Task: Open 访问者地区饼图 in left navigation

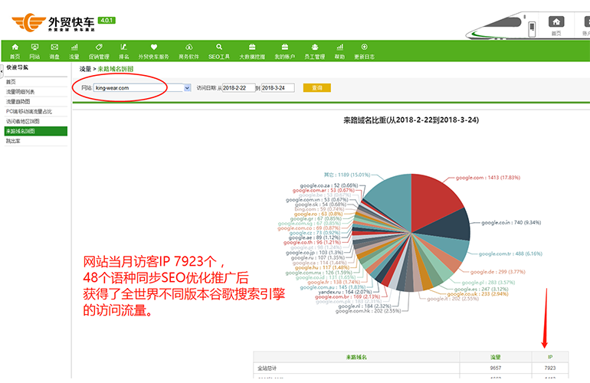Action: pos(23,121)
